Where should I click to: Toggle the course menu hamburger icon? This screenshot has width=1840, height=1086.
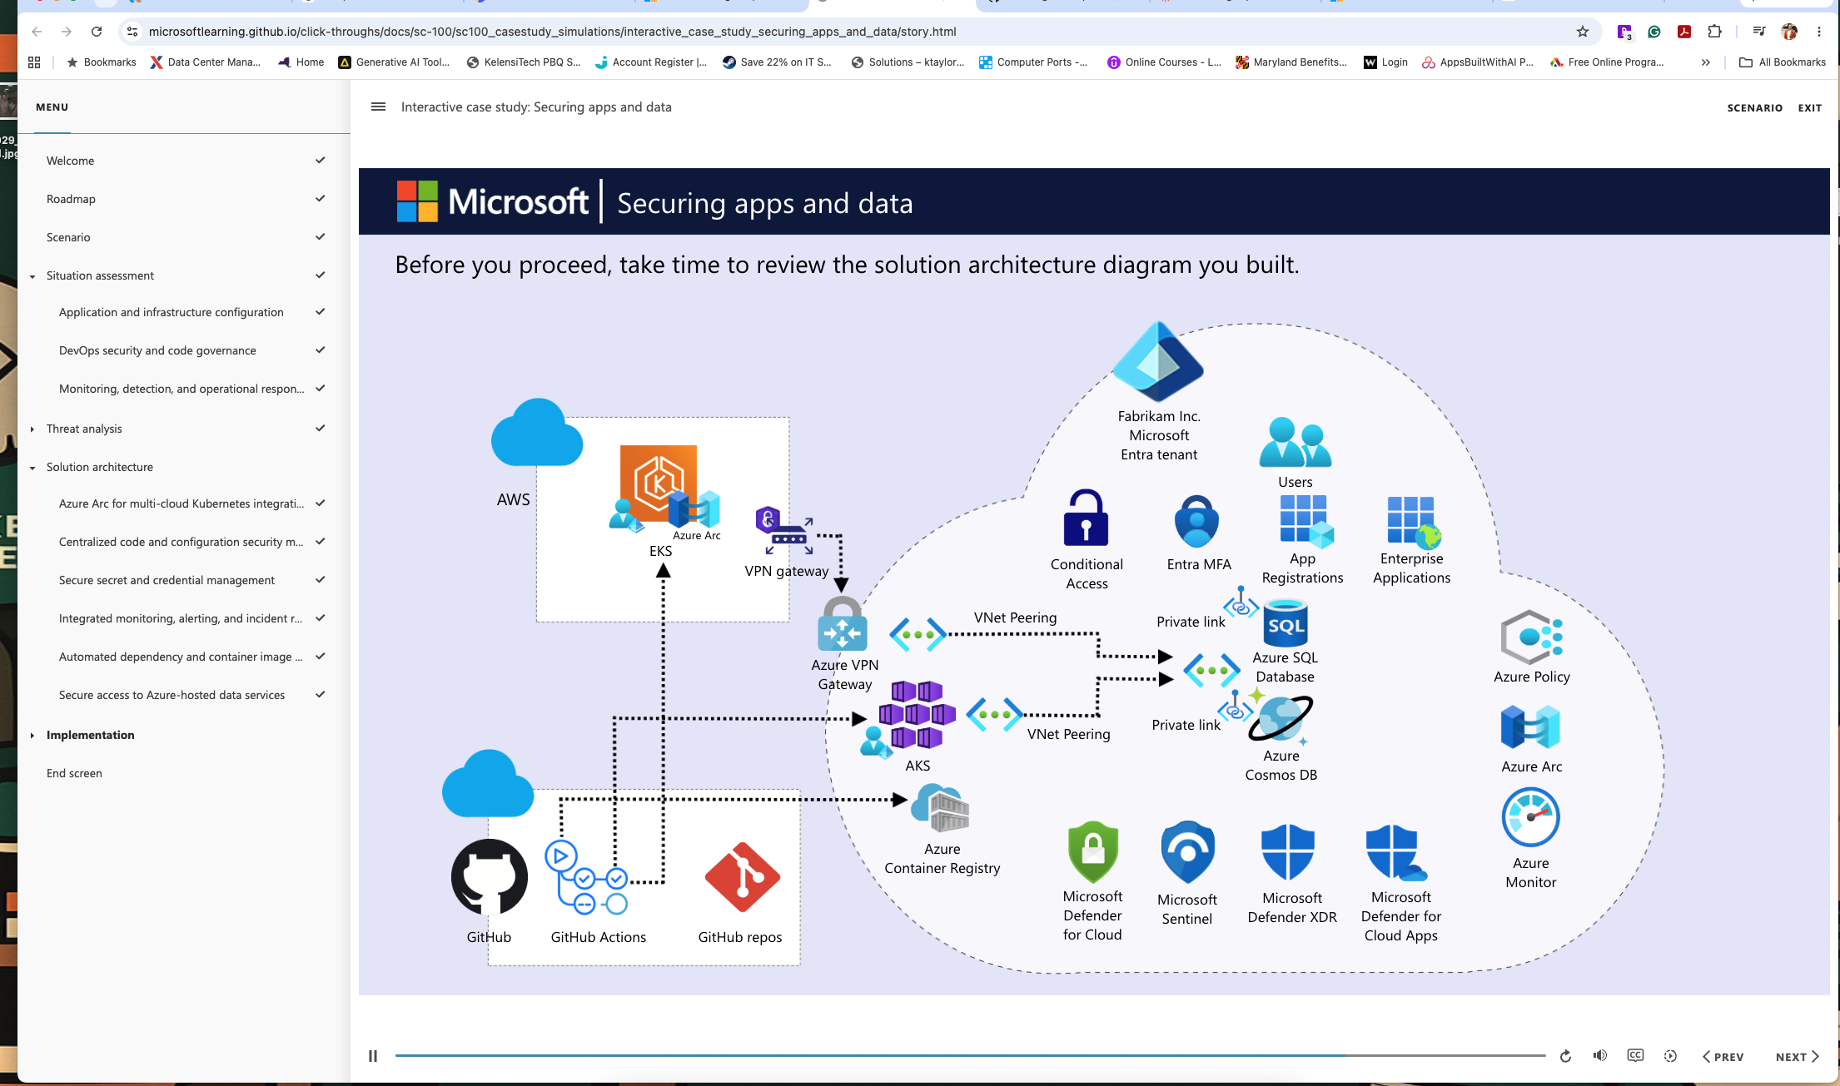point(378,107)
